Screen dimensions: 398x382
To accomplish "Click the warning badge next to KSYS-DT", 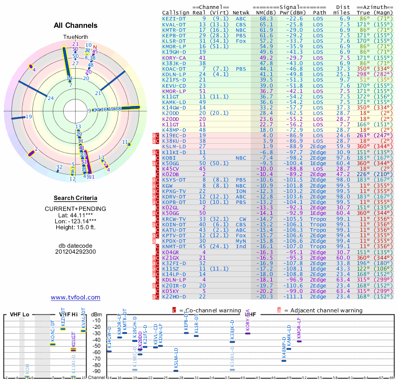I will (156, 180).
